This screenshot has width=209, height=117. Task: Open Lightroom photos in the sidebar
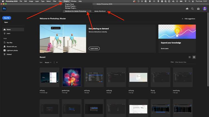(12, 50)
